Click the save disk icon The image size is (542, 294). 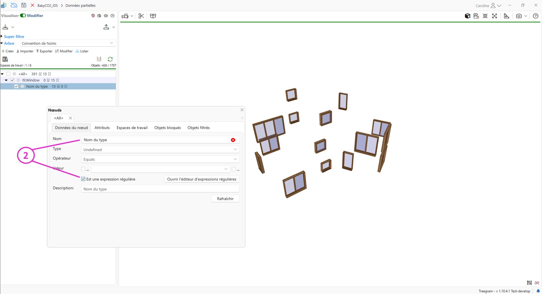tap(24, 5)
